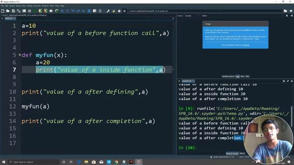Click the Maximize current pane icon
This screenshot has width=294, height=165.
click(x=95, y=11)
